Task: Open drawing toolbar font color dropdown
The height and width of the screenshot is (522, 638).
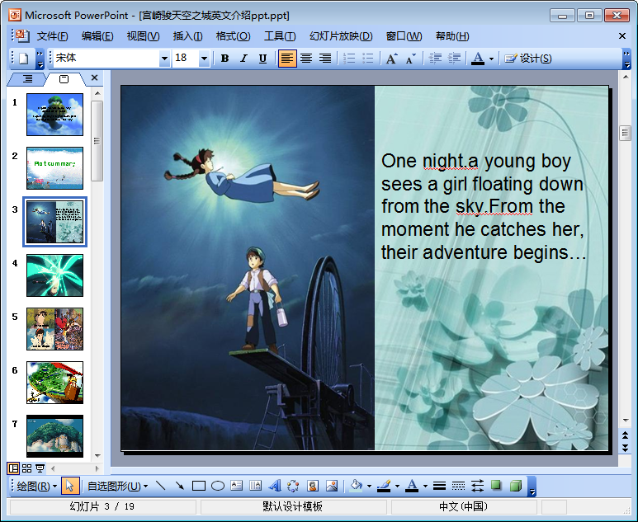Action: [x=425, y=486]
